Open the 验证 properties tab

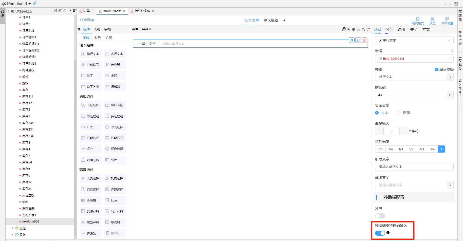click(x=390, y=29)
